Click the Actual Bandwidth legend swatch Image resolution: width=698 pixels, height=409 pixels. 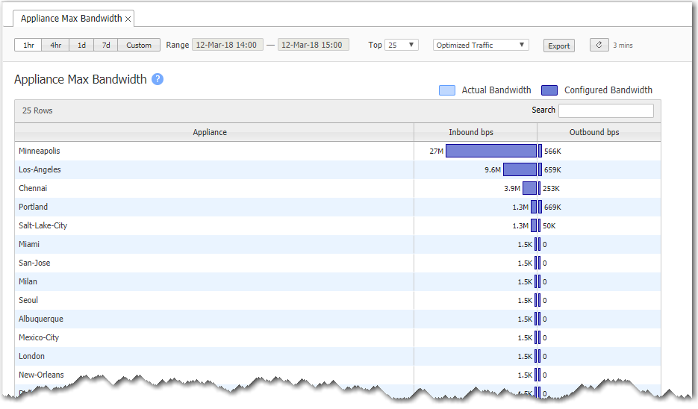[x=446, y=90]
